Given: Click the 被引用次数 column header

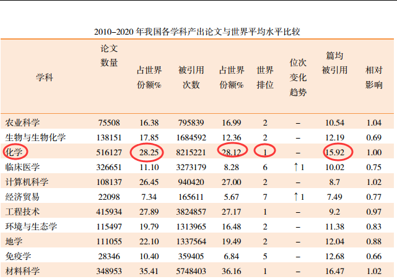Looking at the screenshot, I should click(191, 77).
